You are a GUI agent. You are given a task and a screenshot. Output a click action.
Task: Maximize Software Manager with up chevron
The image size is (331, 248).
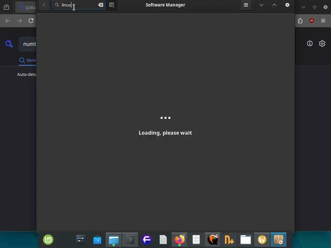point(274,5)
